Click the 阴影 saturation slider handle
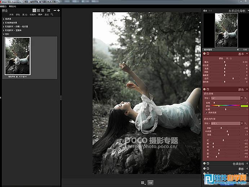 pyautogui.click(x=221, y=128)
